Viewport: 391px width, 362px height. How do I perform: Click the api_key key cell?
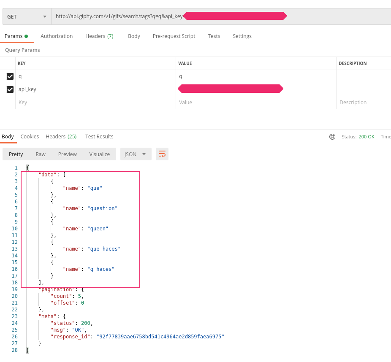(95, 89)
